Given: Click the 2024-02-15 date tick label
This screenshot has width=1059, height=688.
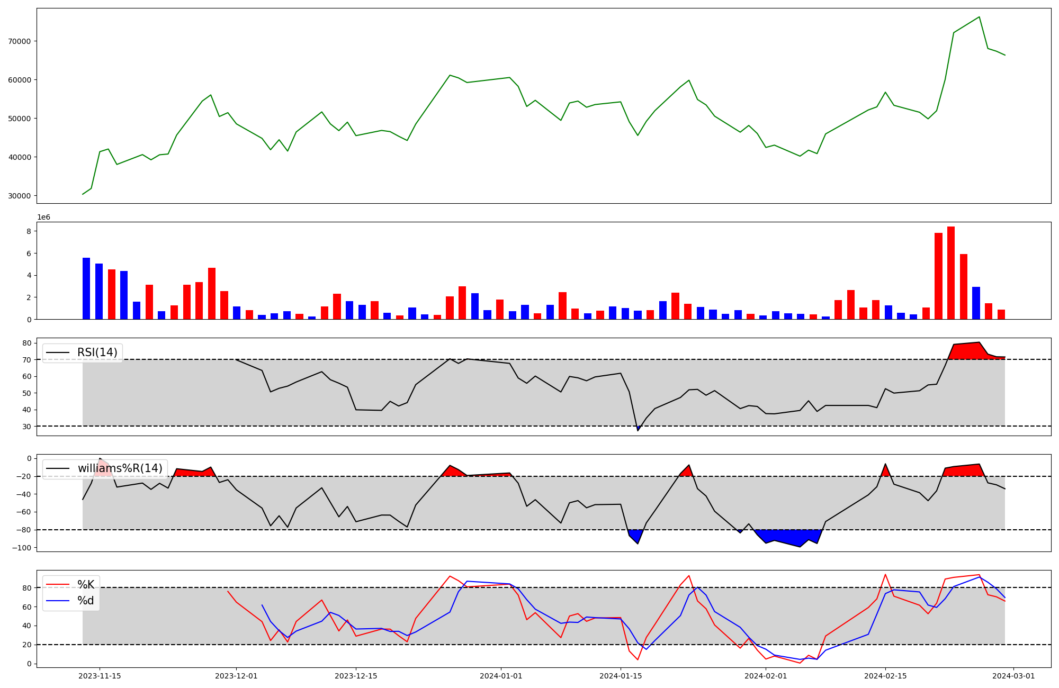Looking at the screenshot, I should coord(885,676).
